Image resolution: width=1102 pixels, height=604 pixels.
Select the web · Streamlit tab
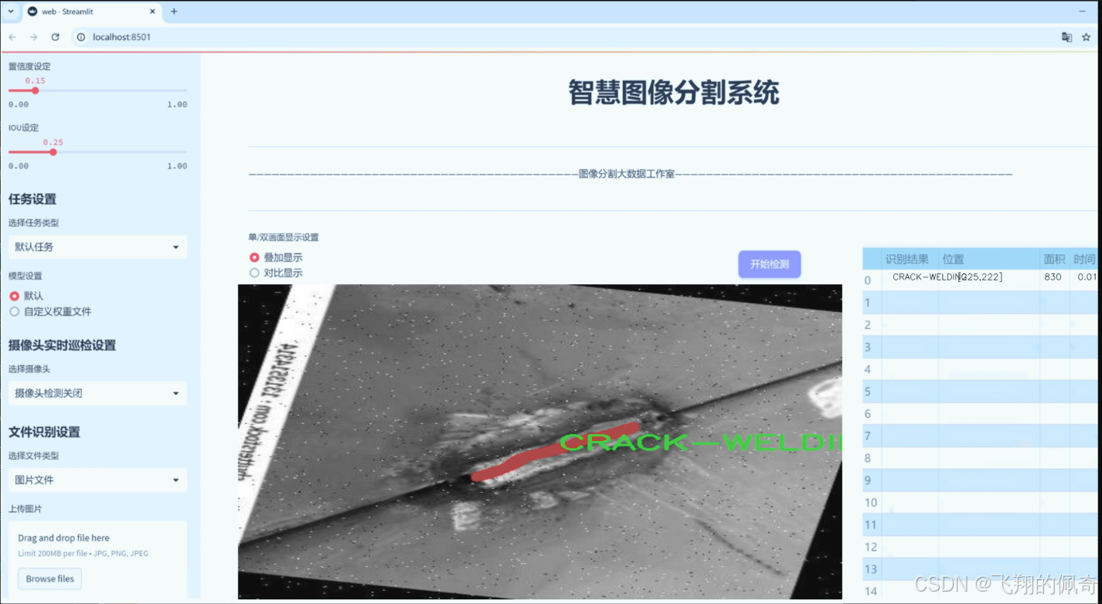(91, 12)
